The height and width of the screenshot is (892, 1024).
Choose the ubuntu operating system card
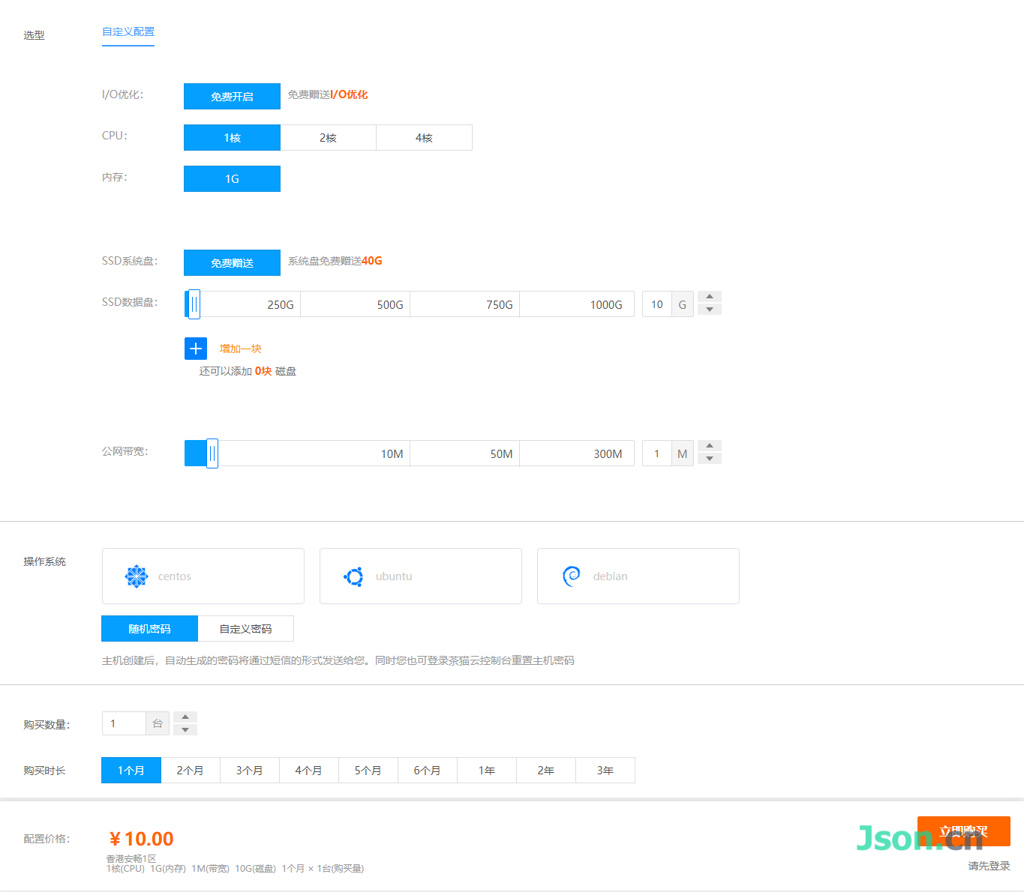pos(421,576)
